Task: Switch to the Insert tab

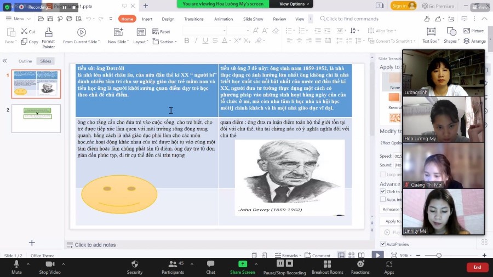Action: pyautogui.click(x=147, y=19)
